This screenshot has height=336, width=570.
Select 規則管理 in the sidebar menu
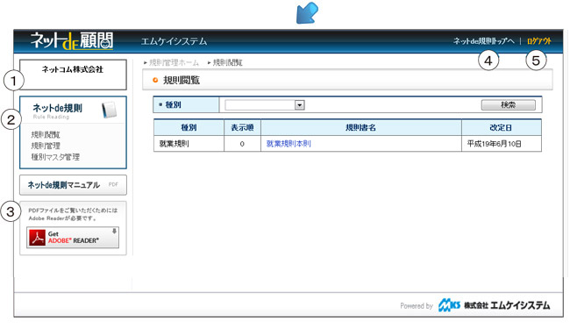pos(46,146)
